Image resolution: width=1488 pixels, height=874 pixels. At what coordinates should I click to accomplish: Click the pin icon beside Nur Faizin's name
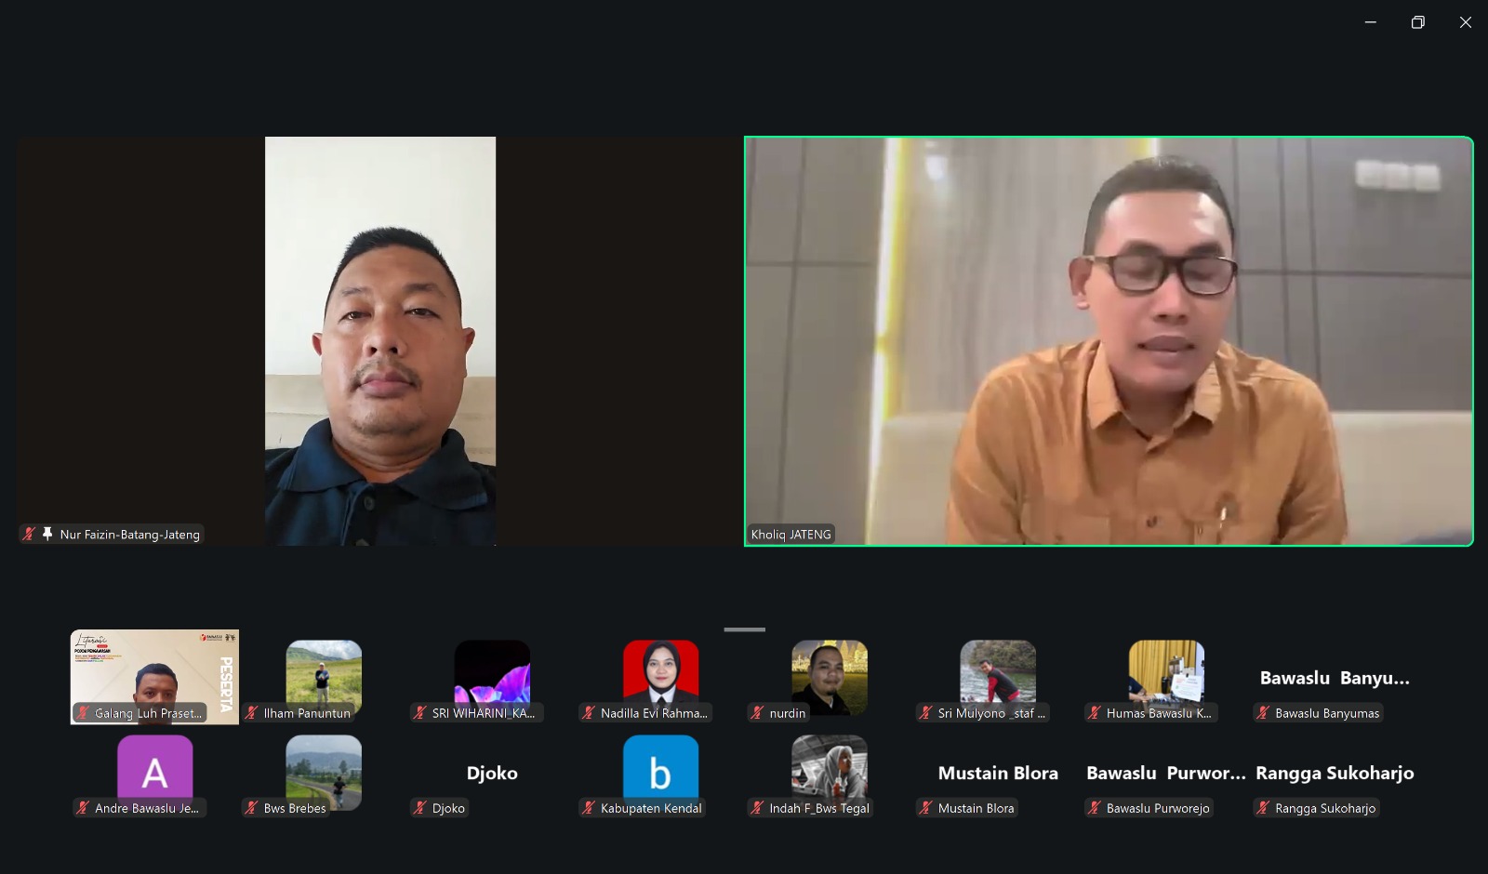coord(47,534)
